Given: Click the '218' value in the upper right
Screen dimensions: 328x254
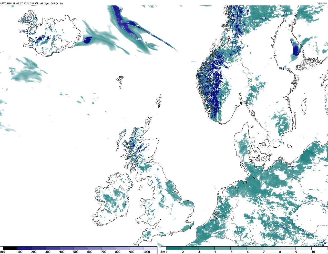Looking at the screenshot, I should point(287,13).
